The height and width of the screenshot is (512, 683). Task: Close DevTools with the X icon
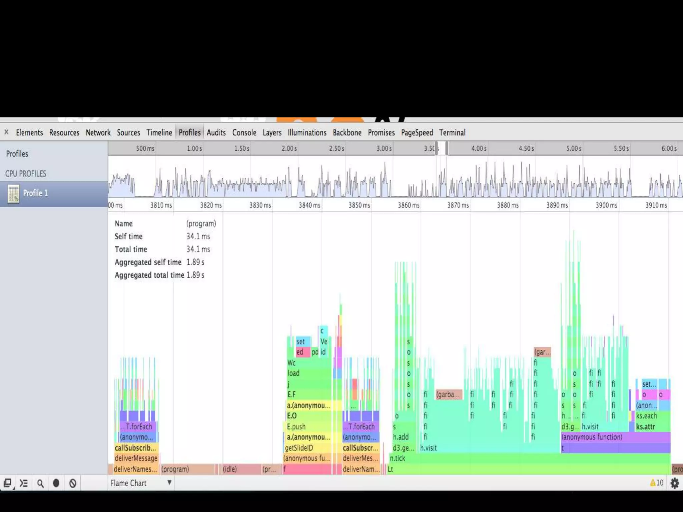click(x=6, y=132)
